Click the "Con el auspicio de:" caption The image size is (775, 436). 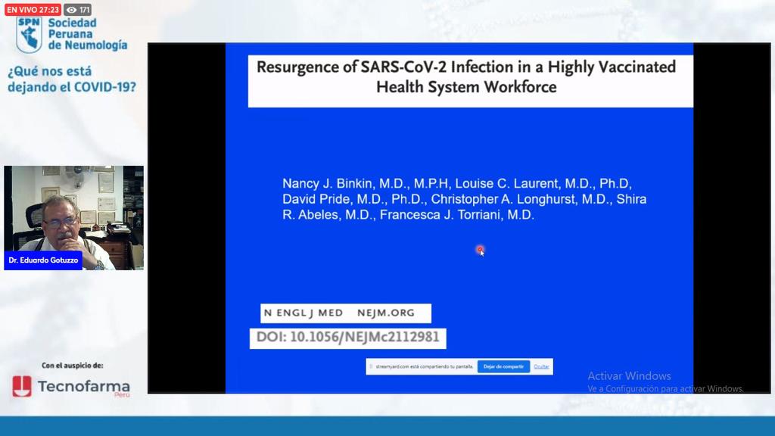(72, 365)
